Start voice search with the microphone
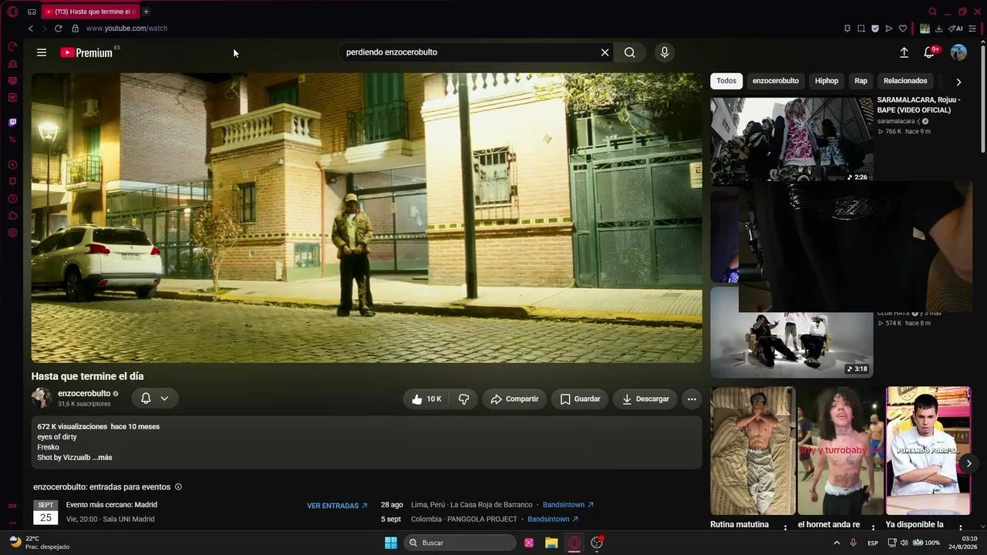This screenshot has width=987, height=555. (665, 52)
